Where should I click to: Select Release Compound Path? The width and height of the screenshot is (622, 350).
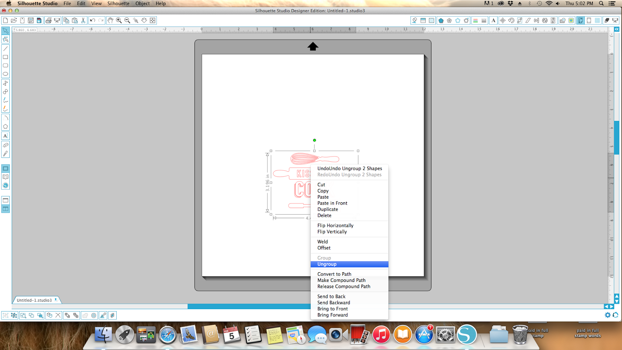tap(349, 287)
